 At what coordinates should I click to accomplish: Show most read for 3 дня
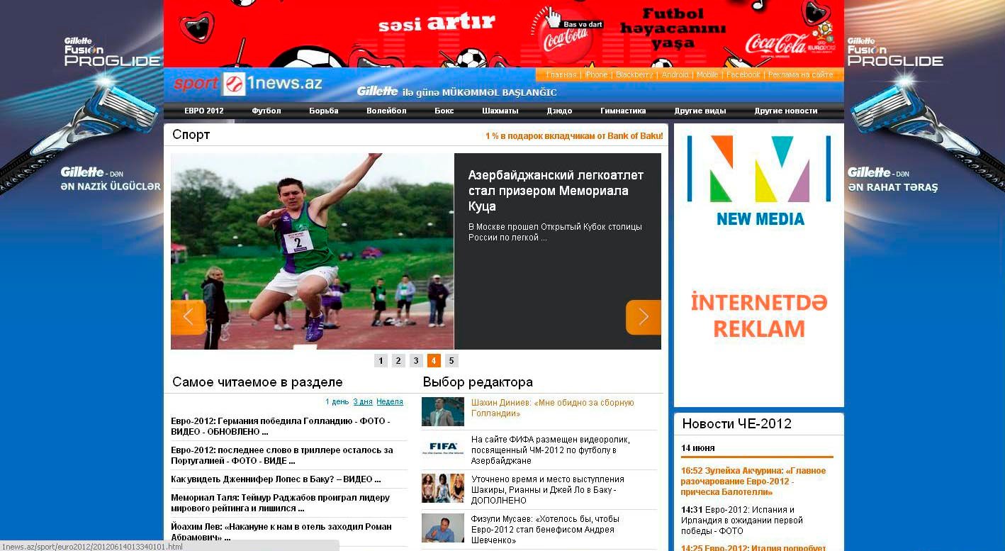tap(363, 401)
